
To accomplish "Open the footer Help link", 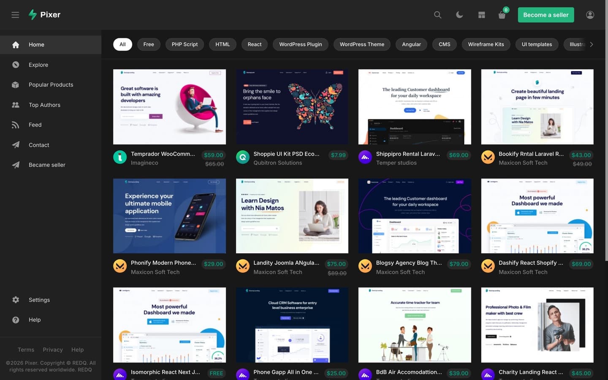I will coord(78,350).
